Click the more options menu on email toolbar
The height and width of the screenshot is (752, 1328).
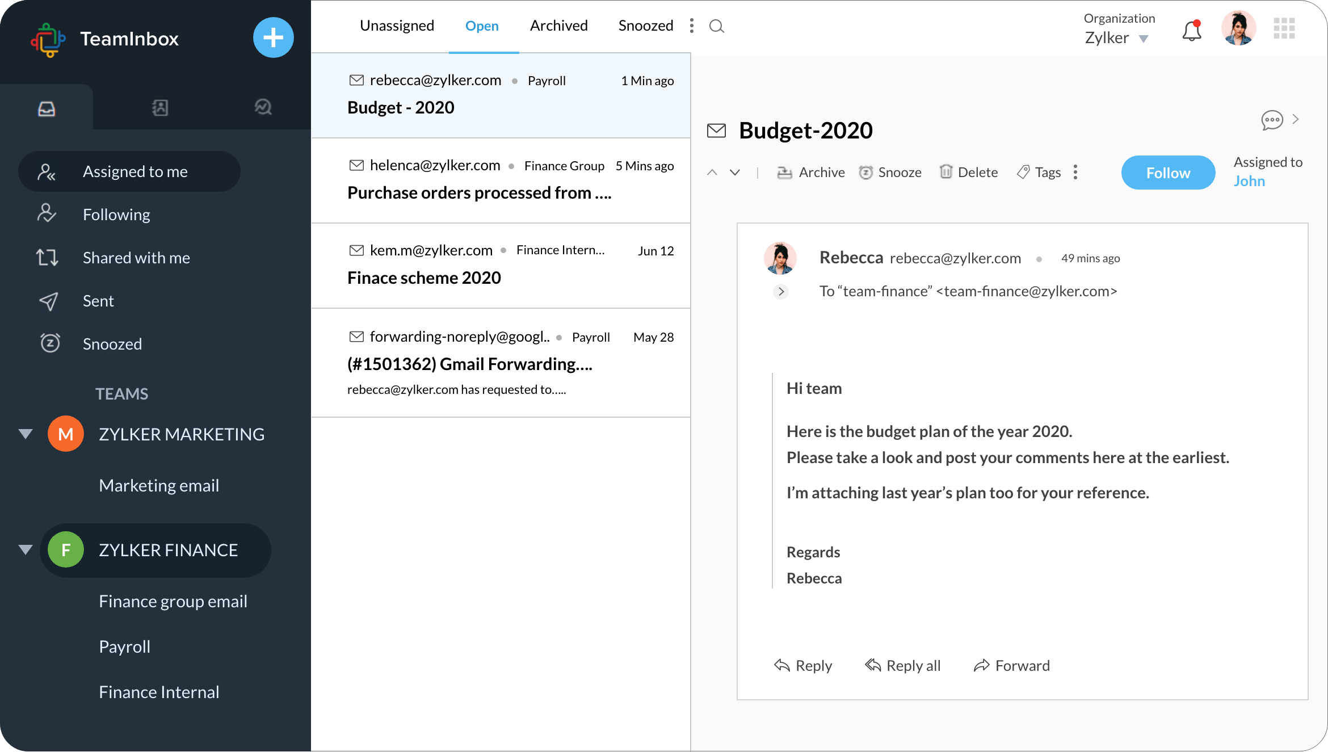[x=1078, y=173]
